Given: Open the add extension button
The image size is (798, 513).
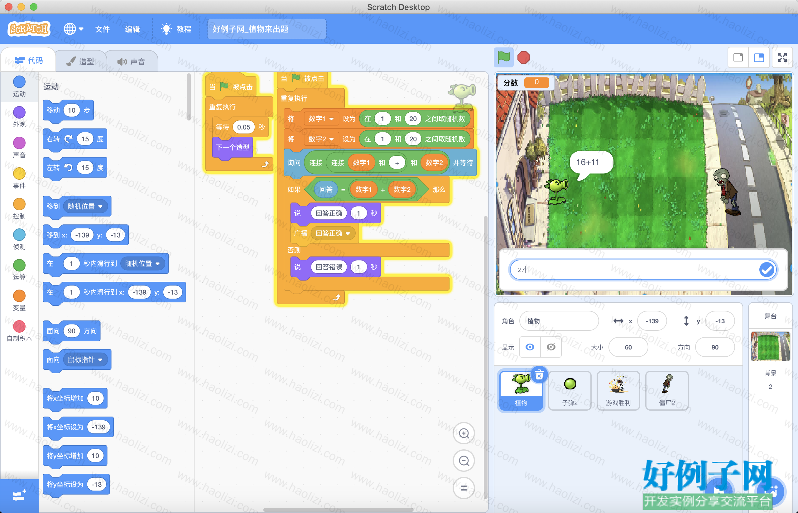Looking at the screenshot, I should 19,496.
